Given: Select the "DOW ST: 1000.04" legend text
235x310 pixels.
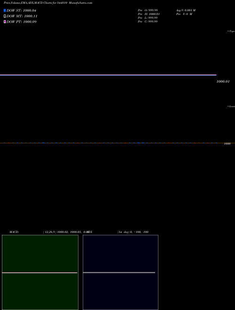Looking at the screenshot, I should 21,10.
